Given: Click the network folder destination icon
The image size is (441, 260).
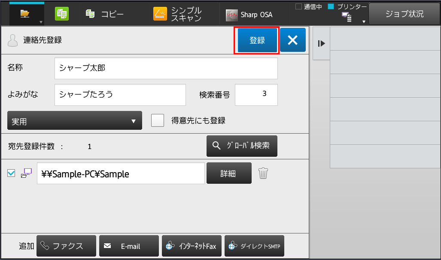Looking at the screenshot, I should tap(27, 173).
